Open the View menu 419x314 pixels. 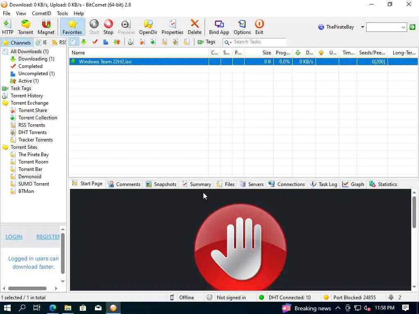point(21,13)
